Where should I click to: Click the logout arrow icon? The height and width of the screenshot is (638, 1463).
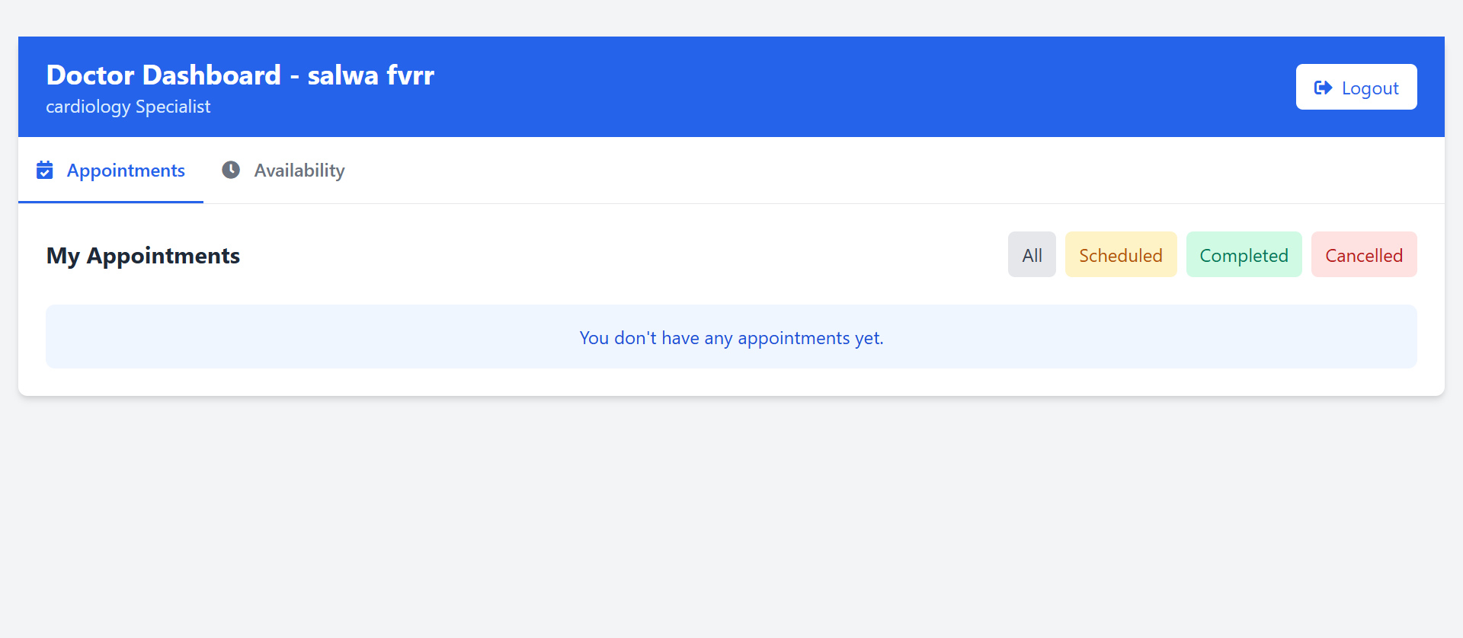pos(1323,88)
